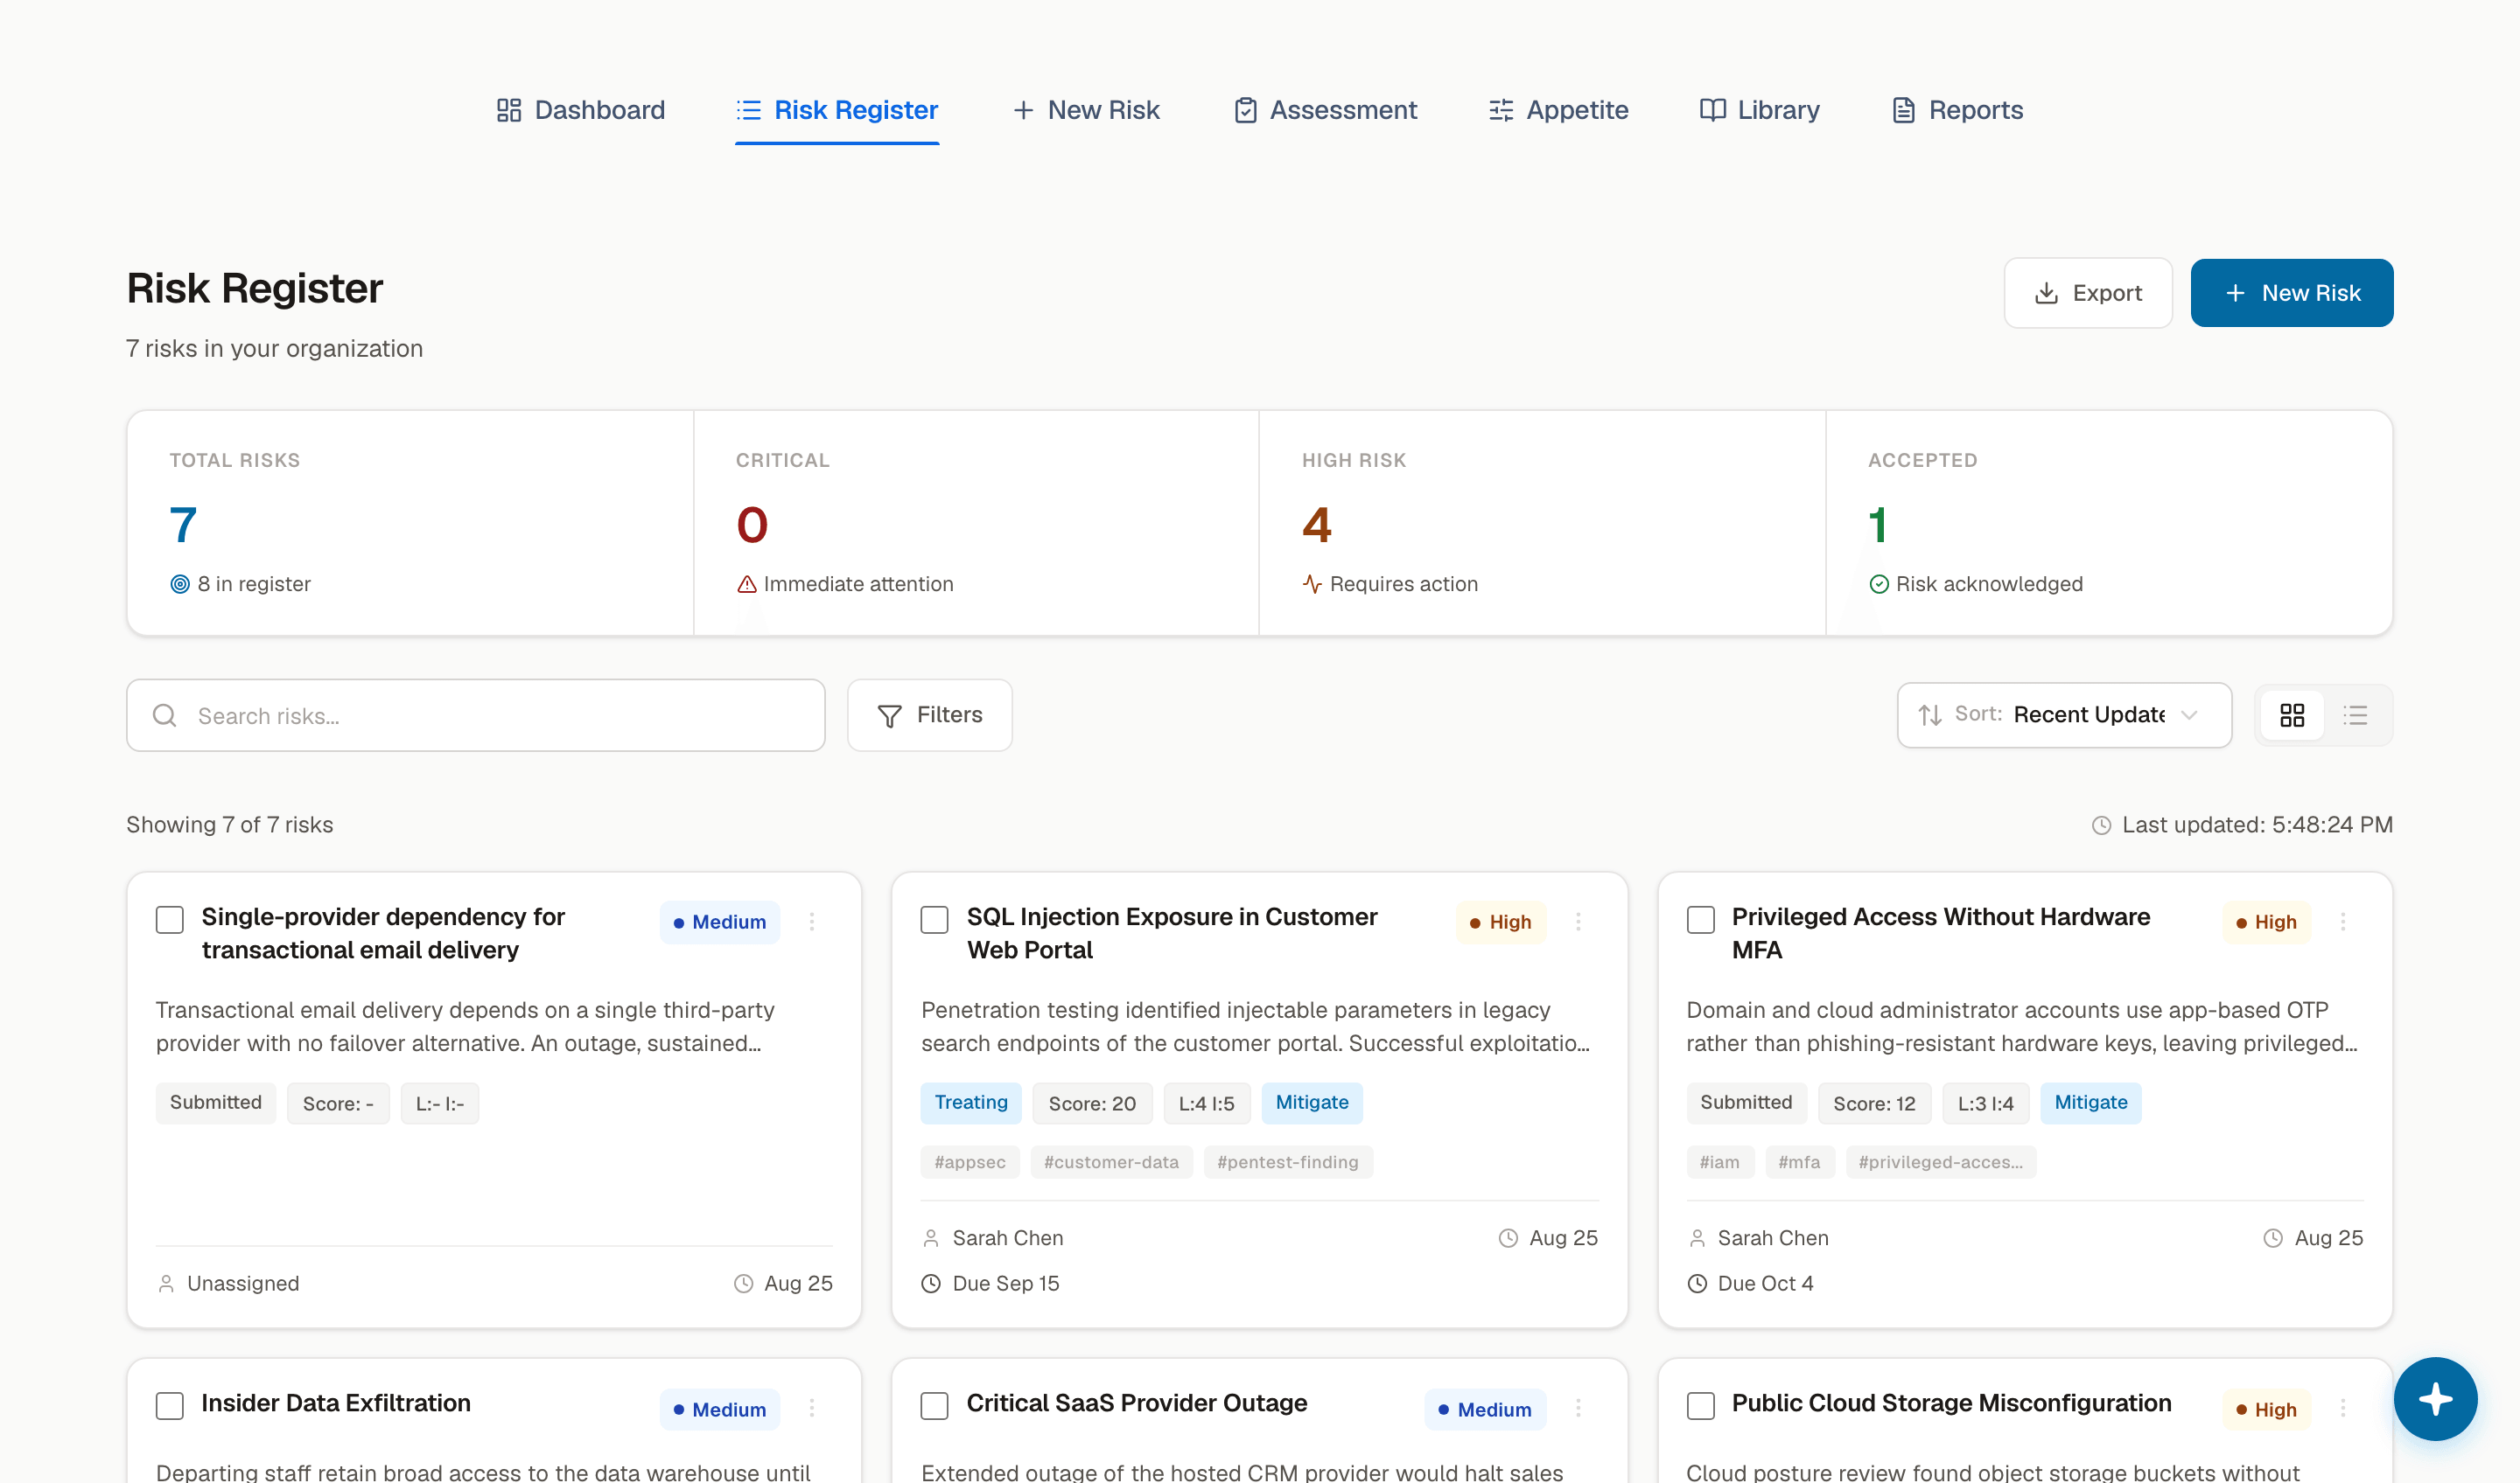Click the clock icon beside Due Sep 15
Screen dimensions: 2520x1483
point(931,1285)
